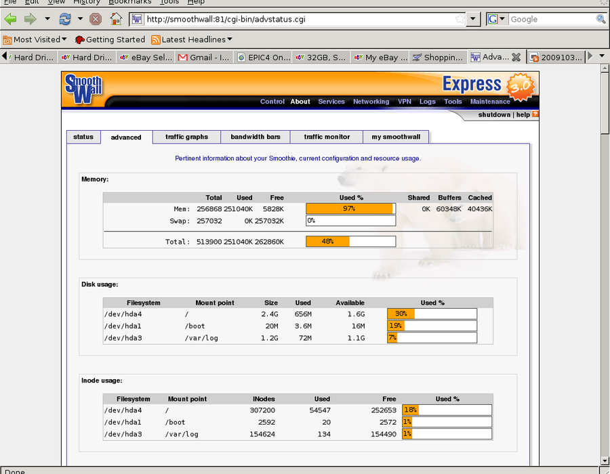Open the list all tabs dropdown
610x474 pixels.
[x=602, y=56]
